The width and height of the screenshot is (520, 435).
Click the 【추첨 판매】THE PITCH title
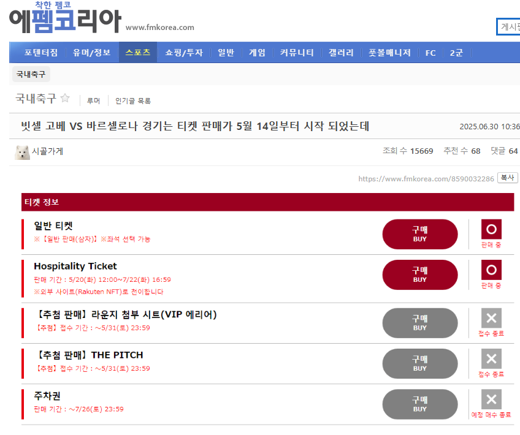[x=89, y=355]
